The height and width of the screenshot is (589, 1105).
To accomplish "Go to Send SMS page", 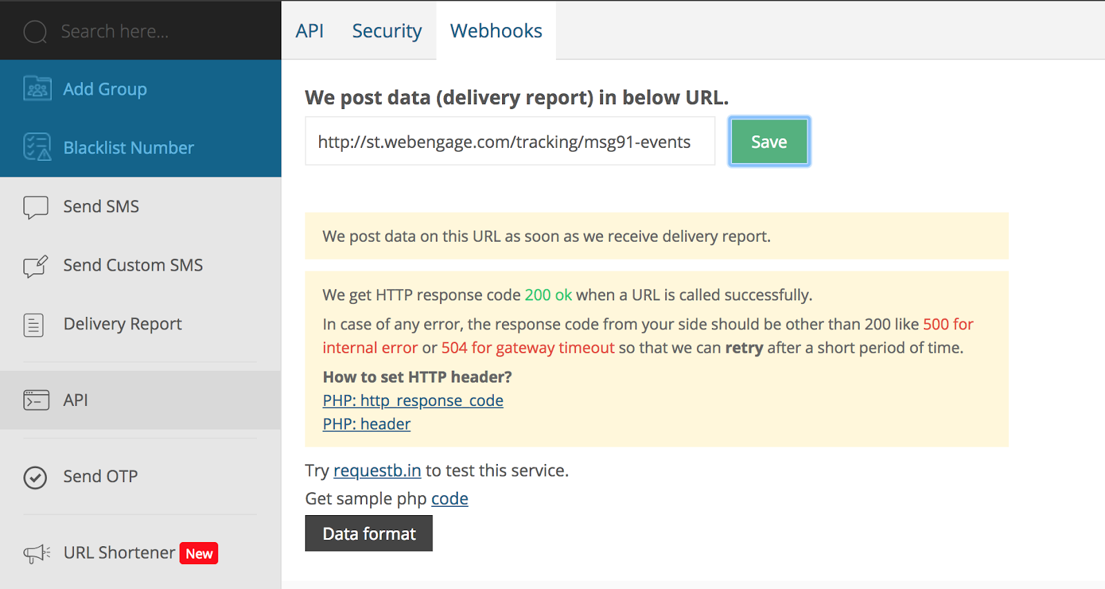I will coord(141,206).
